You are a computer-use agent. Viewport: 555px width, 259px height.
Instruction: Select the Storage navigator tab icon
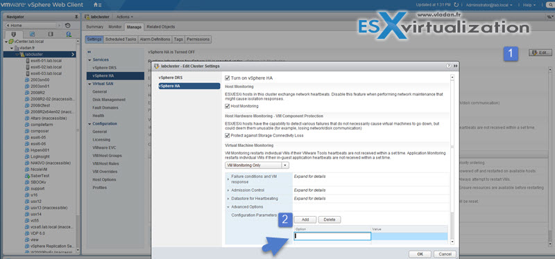click(50, 34)
